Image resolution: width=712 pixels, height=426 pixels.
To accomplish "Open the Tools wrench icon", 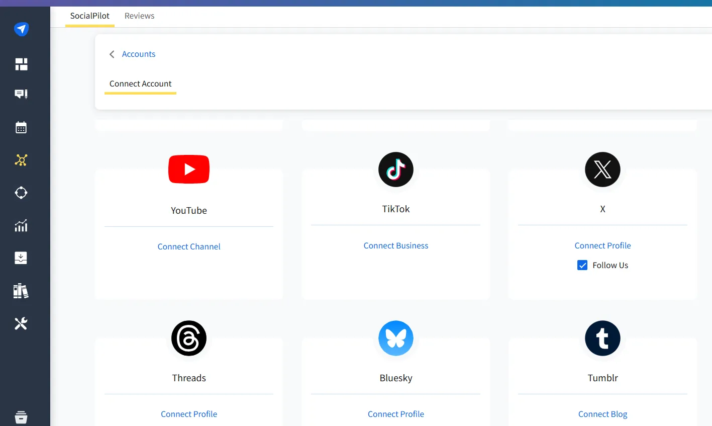I will pos(21,323).
